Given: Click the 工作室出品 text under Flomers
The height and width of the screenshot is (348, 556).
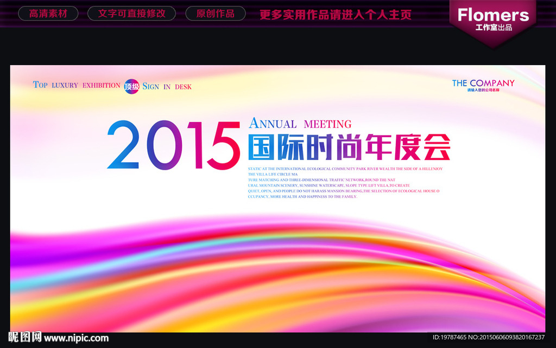Looking at the screenshot, I should coord(494,28).
